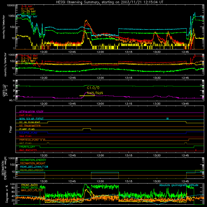Click the 13:30 tick label under top panel
The image size is (207, 207).
(x=157, y=52)
